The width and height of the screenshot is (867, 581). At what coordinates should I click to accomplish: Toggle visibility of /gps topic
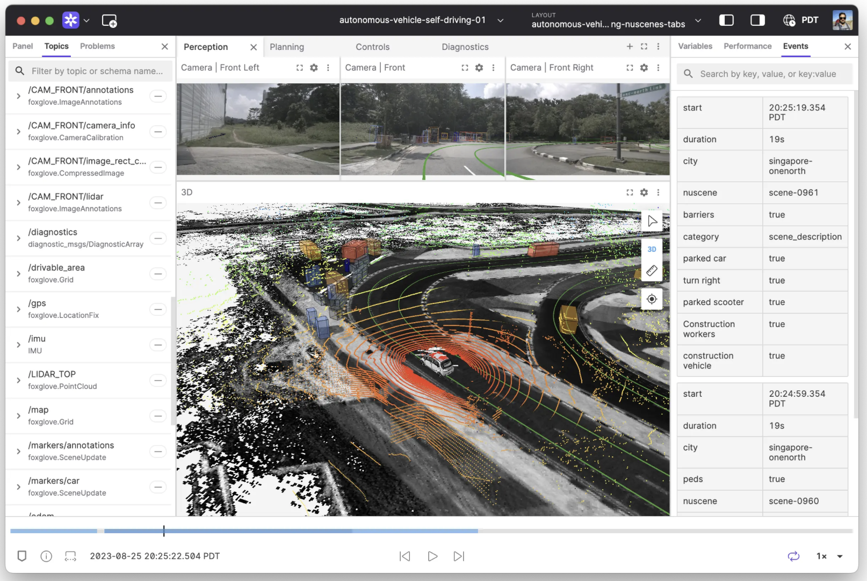158,309
